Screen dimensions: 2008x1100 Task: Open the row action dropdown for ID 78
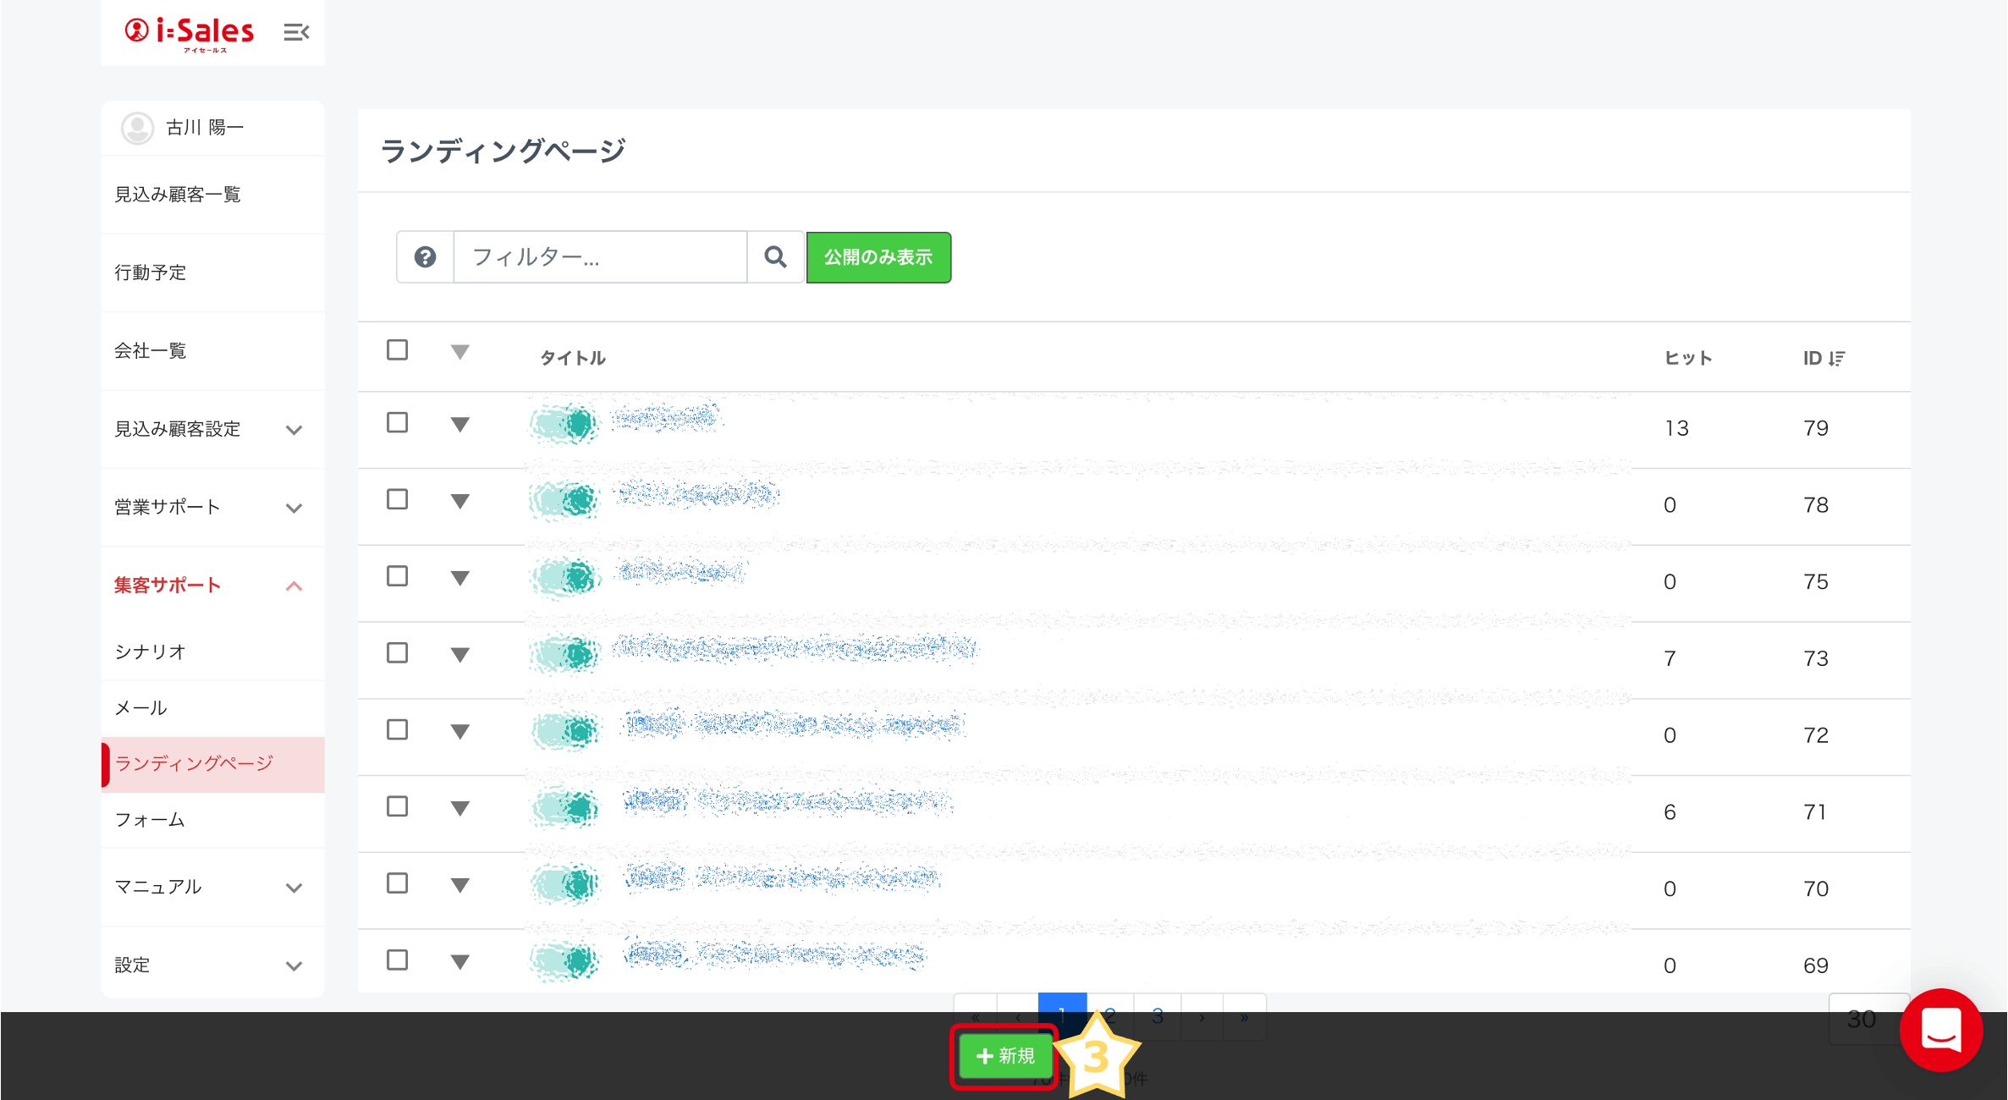coord(459,502)
